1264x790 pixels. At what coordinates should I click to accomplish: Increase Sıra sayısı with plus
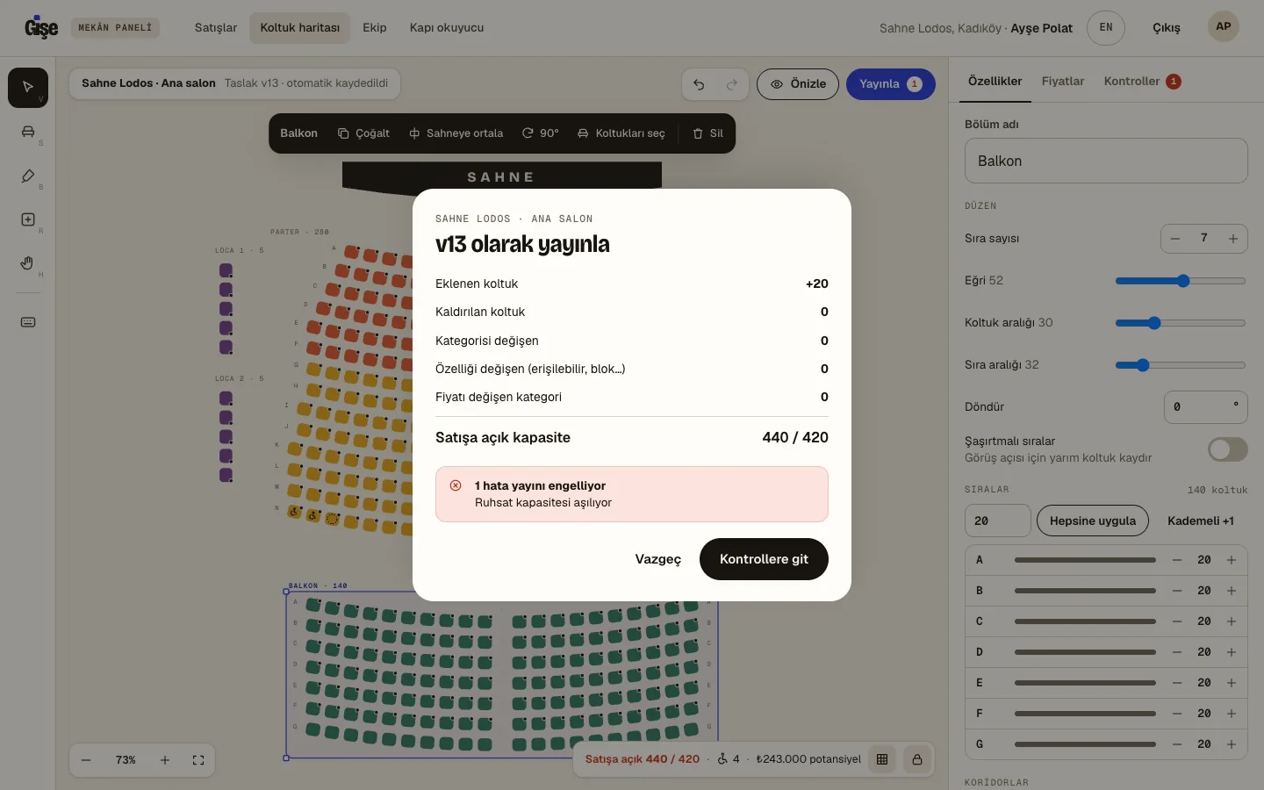click(1233, 239)
